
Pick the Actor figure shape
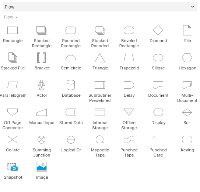coord(42,85)
